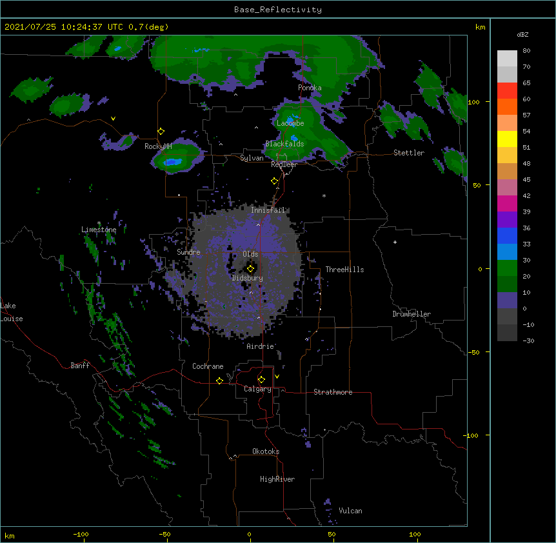Pick the 39 dBZ purple legend swatch
The image size is (556, 543).
click(507, 219)
